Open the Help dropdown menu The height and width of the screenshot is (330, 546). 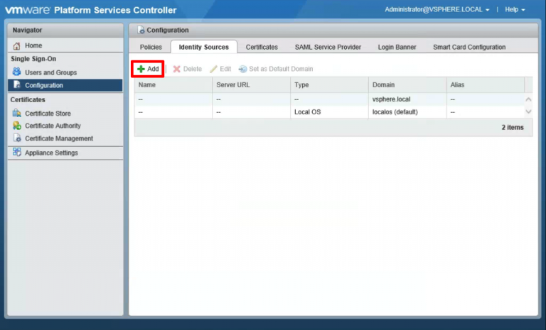click(515, 10)
